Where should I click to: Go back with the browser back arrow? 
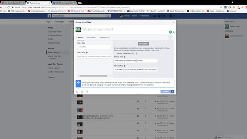coord(1,7)
